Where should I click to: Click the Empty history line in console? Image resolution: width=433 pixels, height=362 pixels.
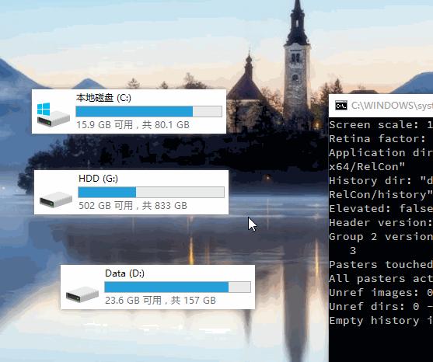tap(381, 321)
